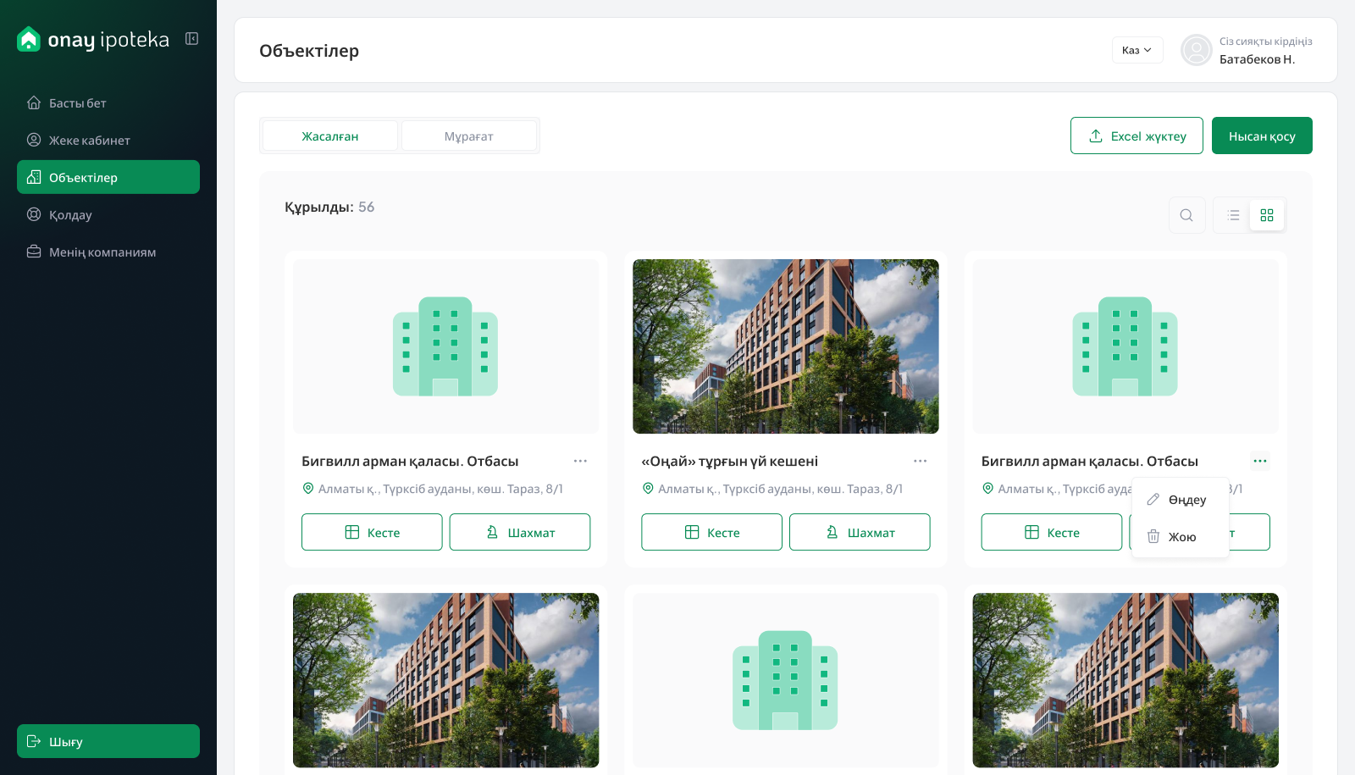Viewport: 1355px width, 775px height.
Task: Collapse the sidebar with the panel icon
Action: [192, 39]
